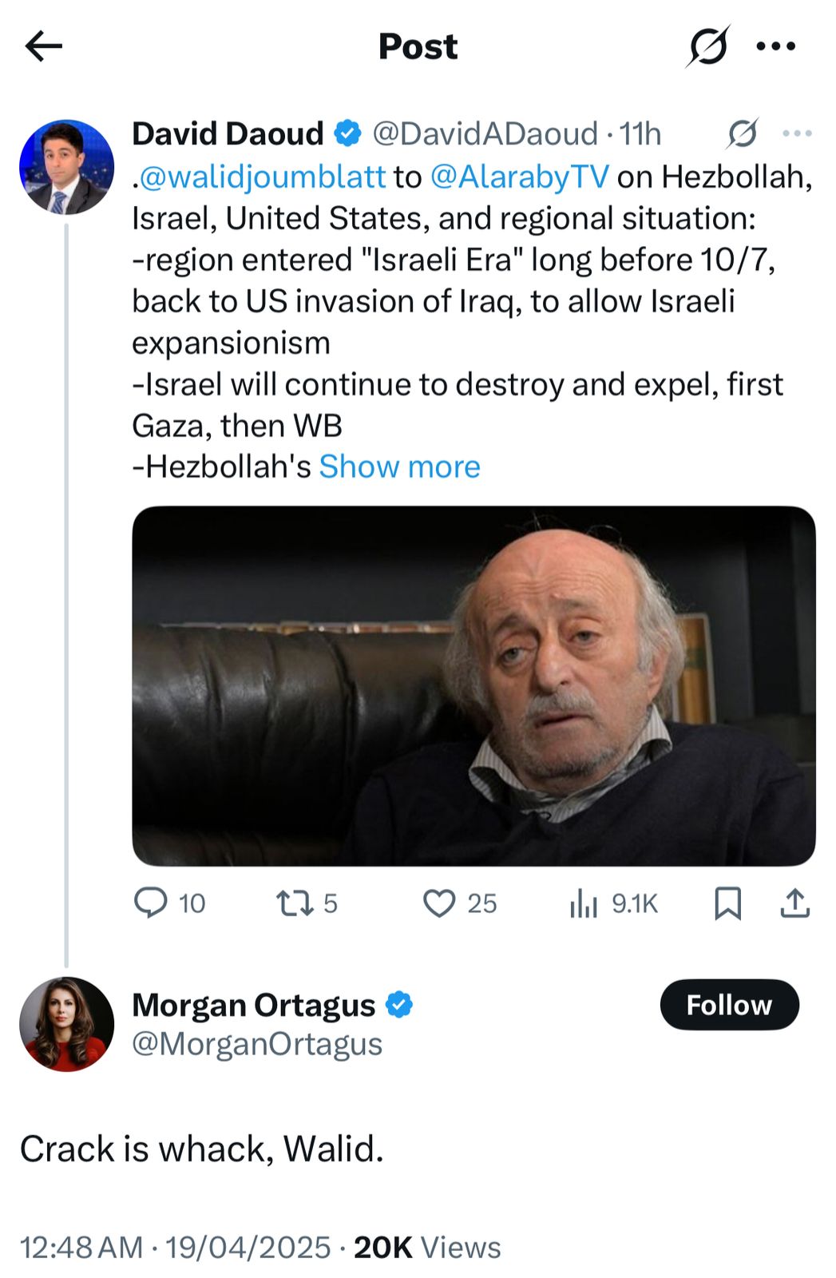Image resolution: width=836 pixels, height=1278 pixels.
Task: View analytics for the 9.1K views post
Action: pos(584,903)
